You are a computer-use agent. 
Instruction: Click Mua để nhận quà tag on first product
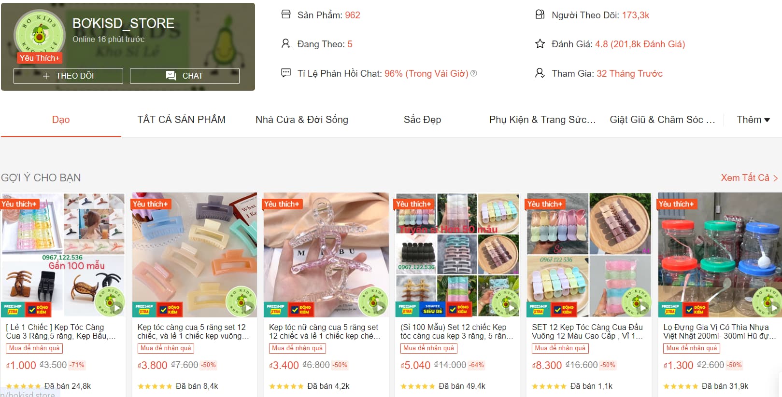[34, 348]
